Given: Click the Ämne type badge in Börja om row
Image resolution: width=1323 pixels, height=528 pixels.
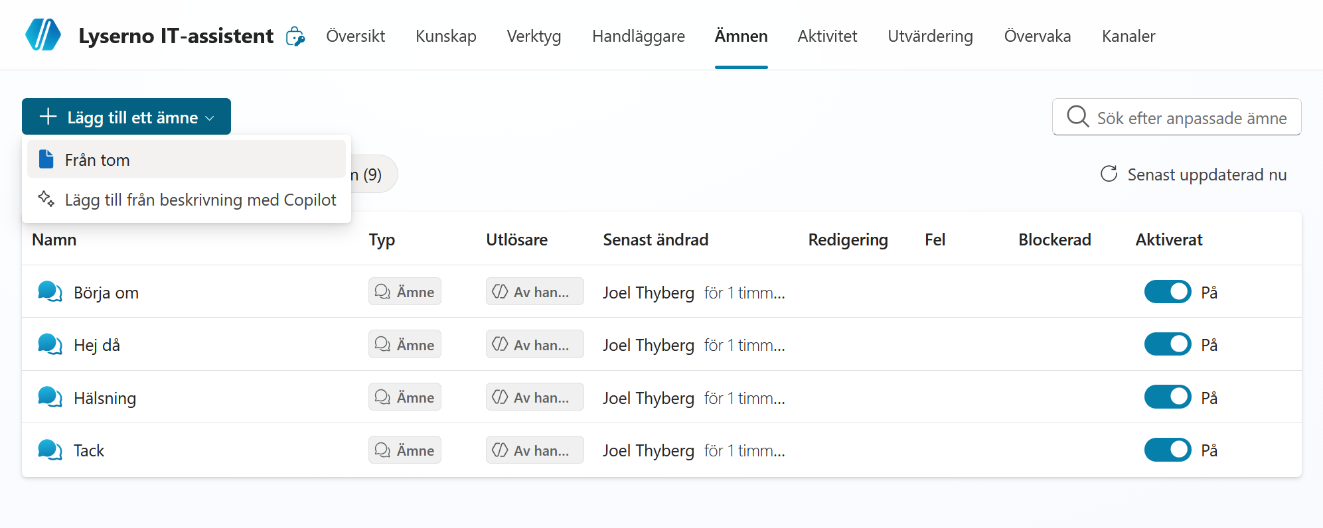Looking at the screenshot, I should [405, 291].
